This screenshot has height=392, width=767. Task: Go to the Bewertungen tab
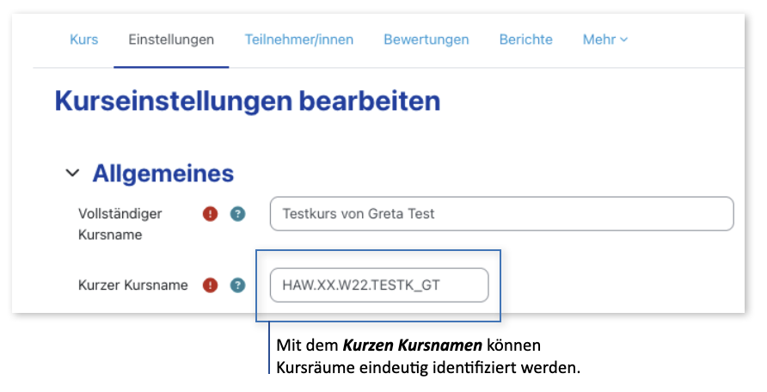(426, 40)
